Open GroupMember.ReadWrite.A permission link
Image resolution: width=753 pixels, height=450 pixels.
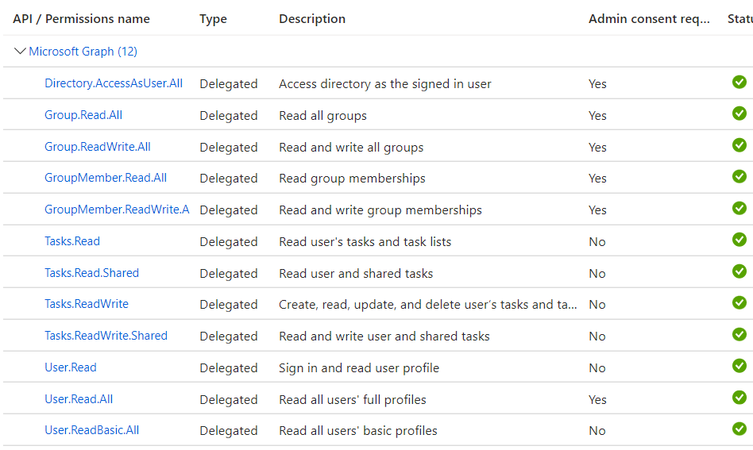[117, 210]
